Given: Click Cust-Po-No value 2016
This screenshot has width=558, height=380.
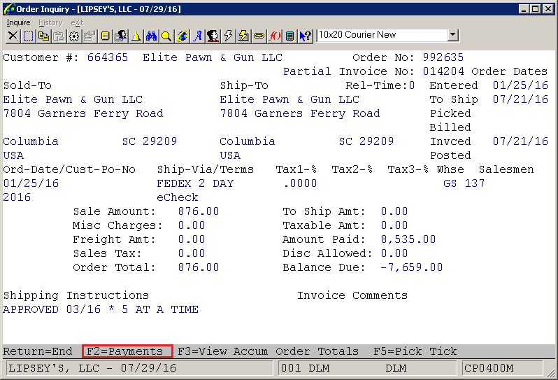Looking at the screenshot, I should pos(17,197).
